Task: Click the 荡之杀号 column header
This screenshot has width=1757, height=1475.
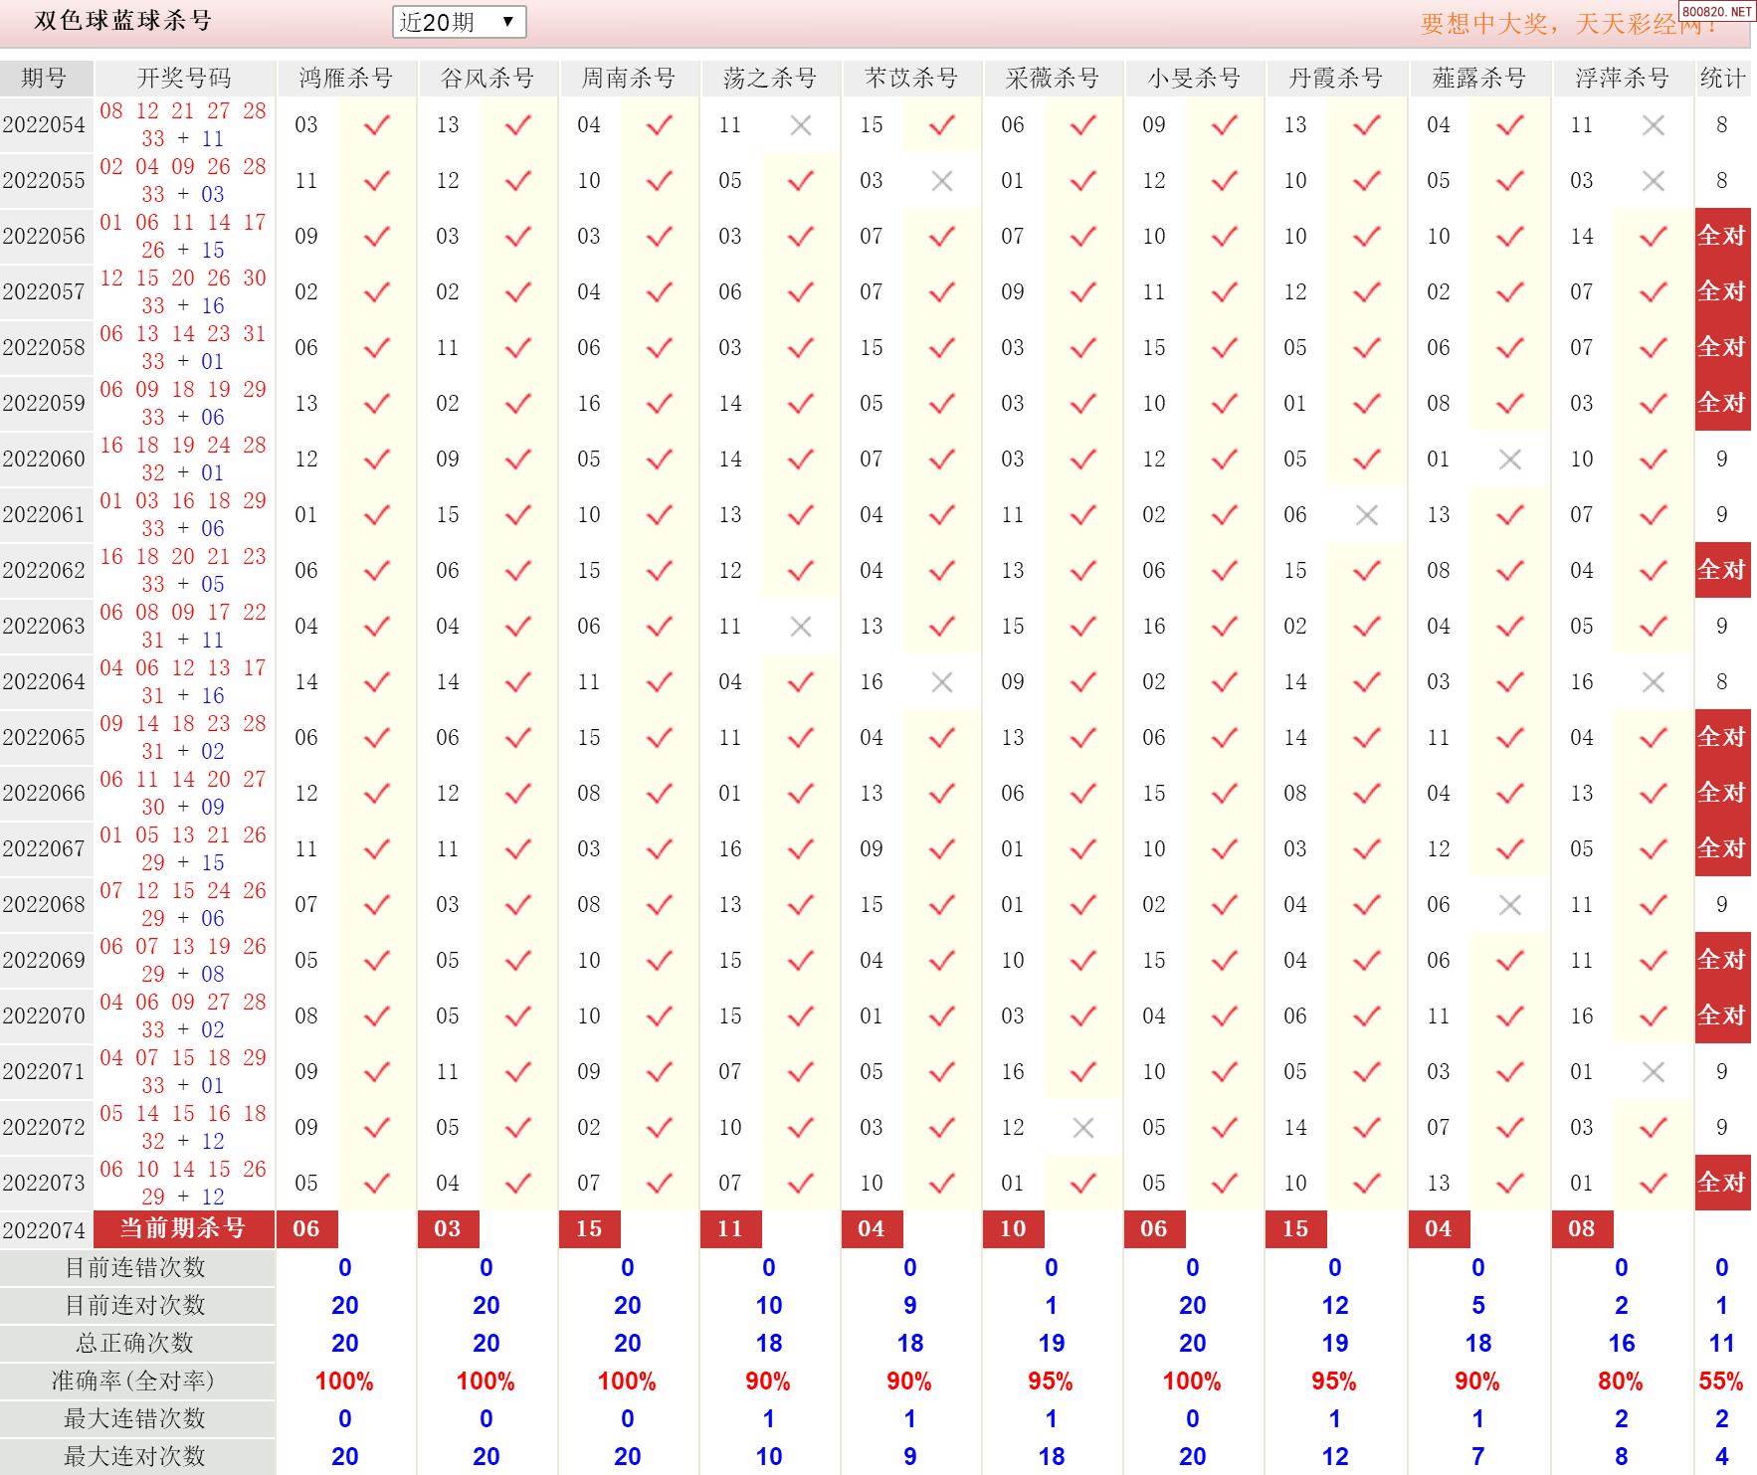Action: (770, 78)
